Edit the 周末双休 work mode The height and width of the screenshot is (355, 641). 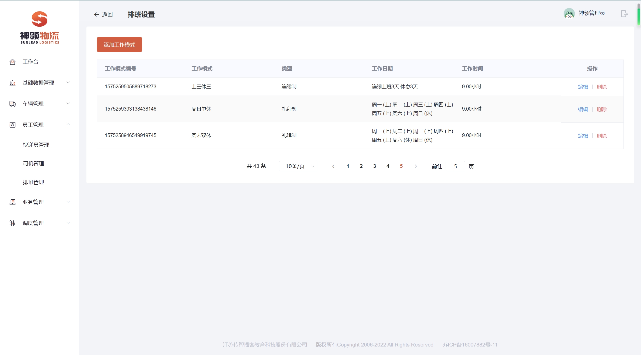[583, 136]
